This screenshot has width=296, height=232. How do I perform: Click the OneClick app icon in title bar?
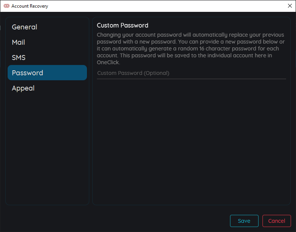pos(6,6)
